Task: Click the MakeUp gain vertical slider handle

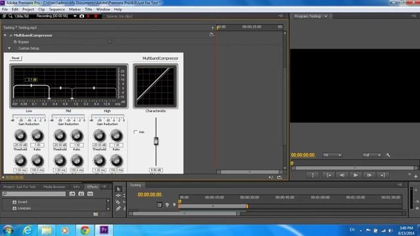Action: click(156, 141)
